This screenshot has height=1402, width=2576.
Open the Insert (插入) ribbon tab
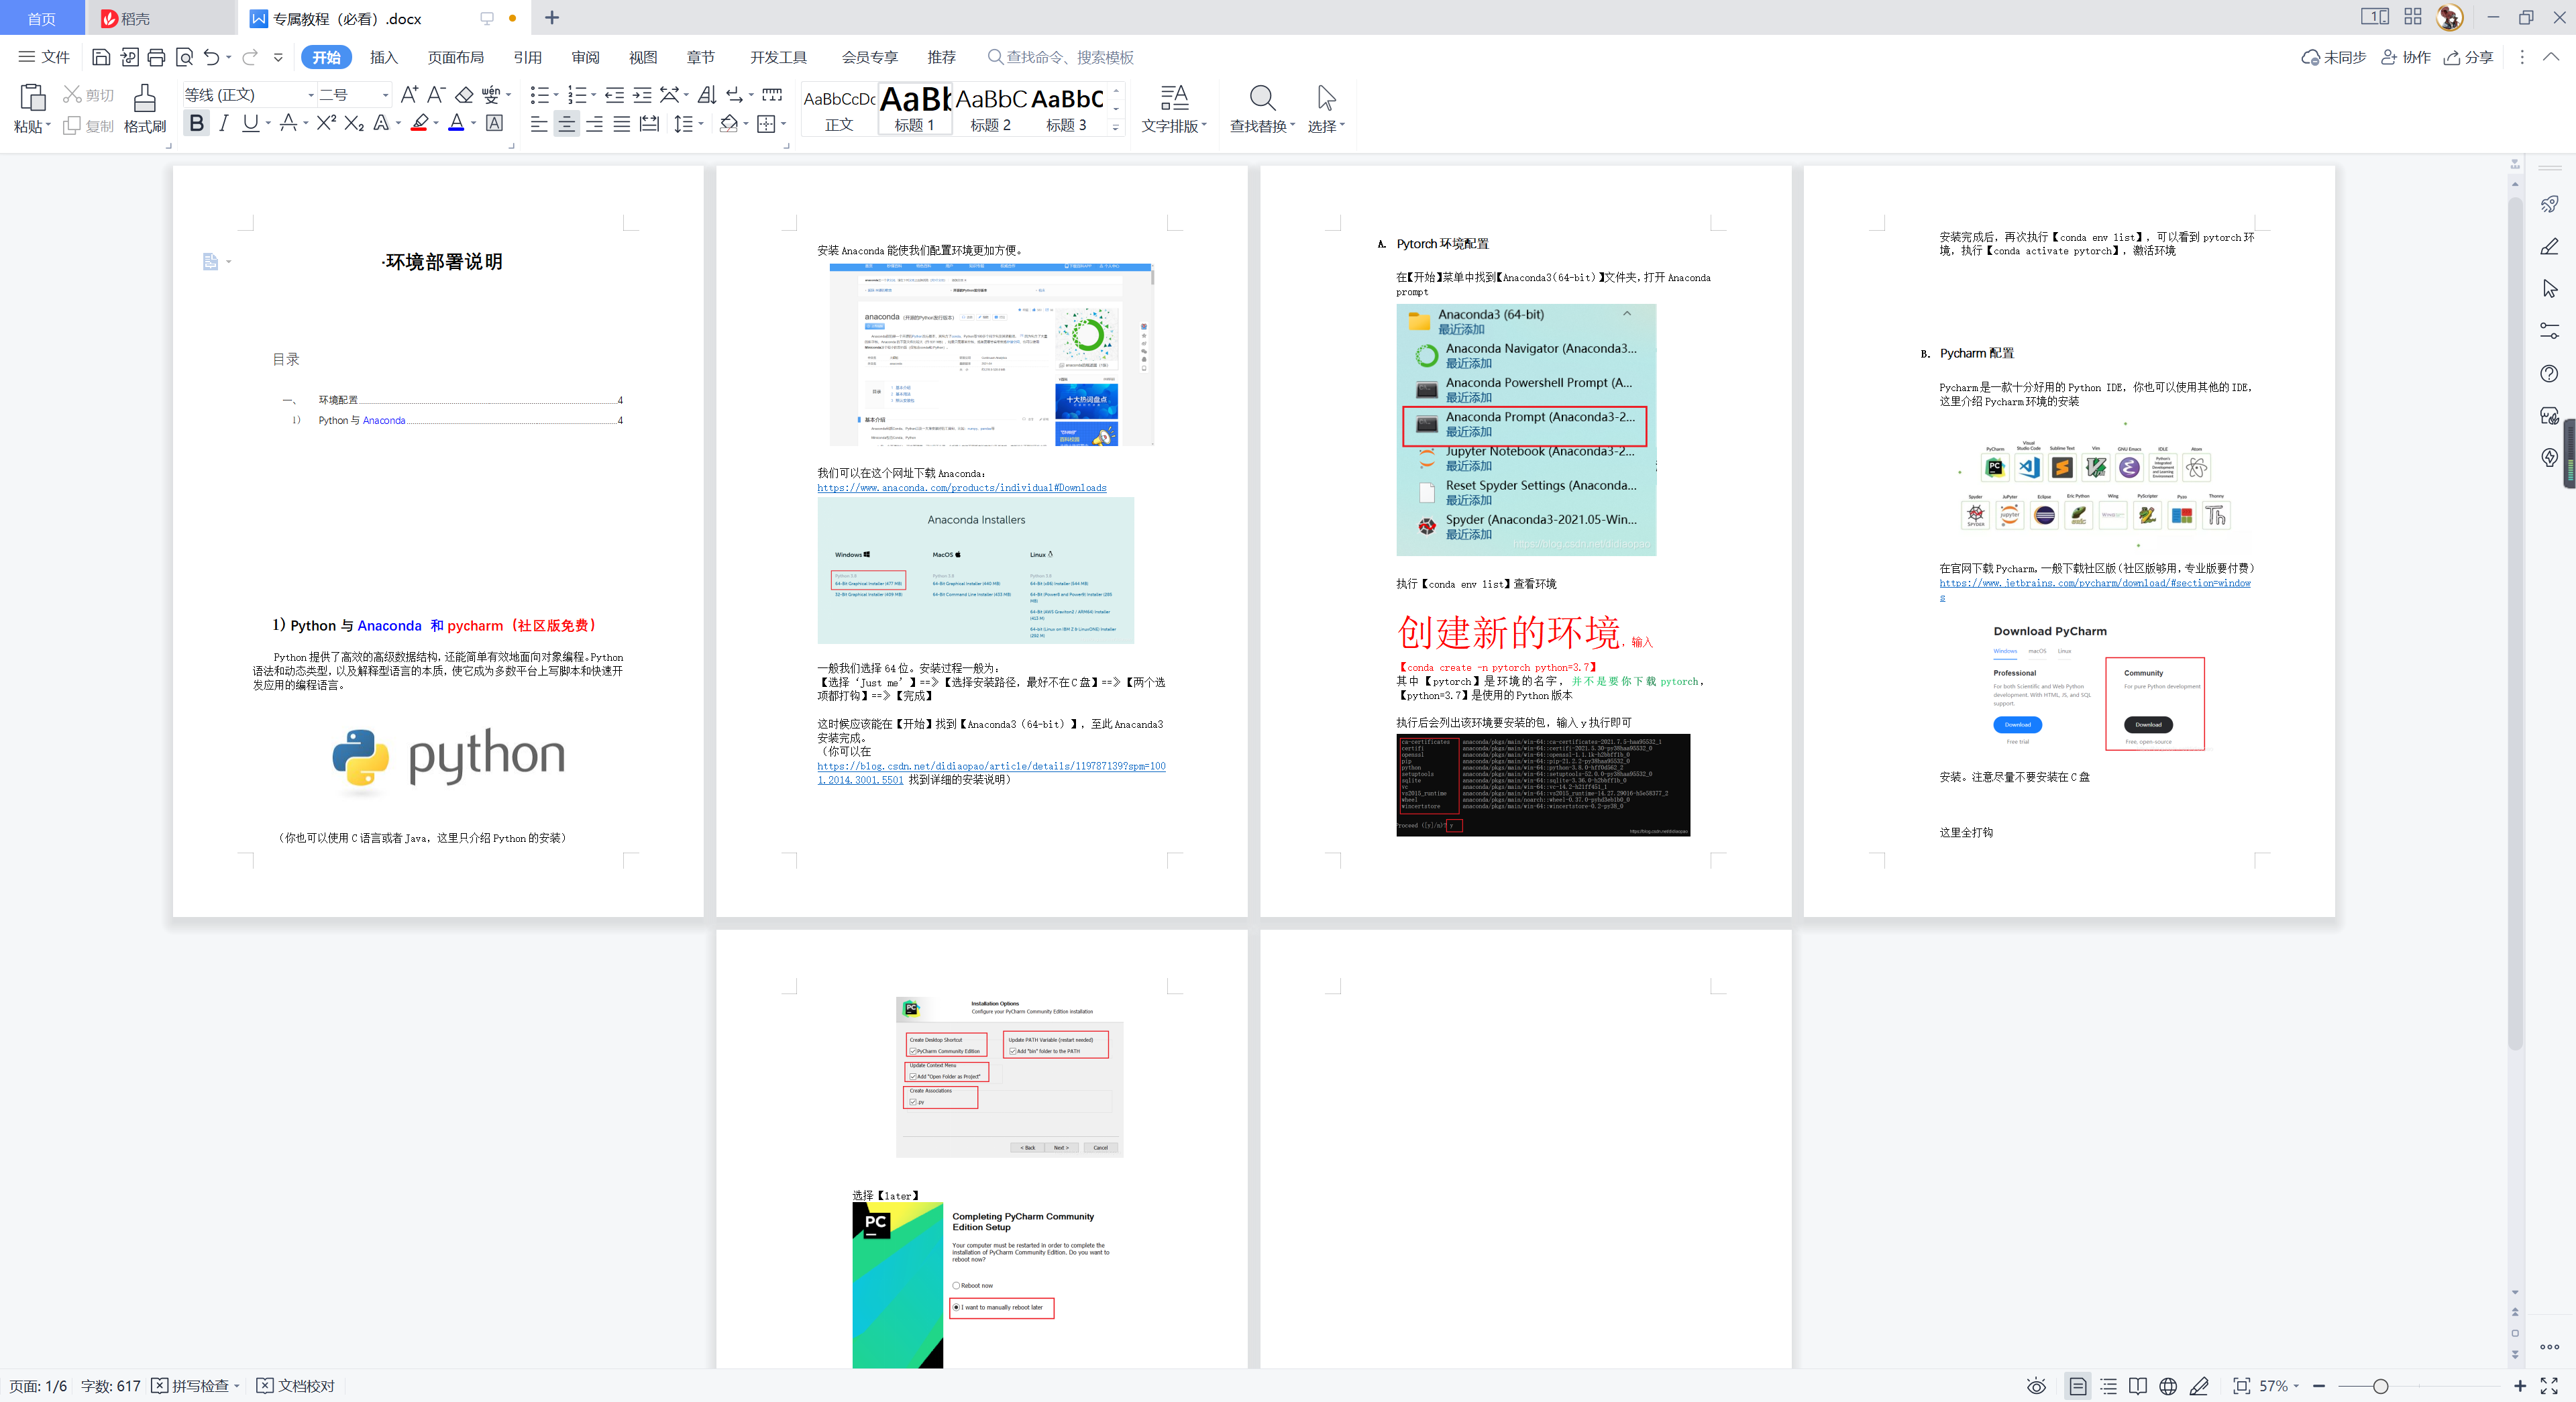tap(384, 57)
